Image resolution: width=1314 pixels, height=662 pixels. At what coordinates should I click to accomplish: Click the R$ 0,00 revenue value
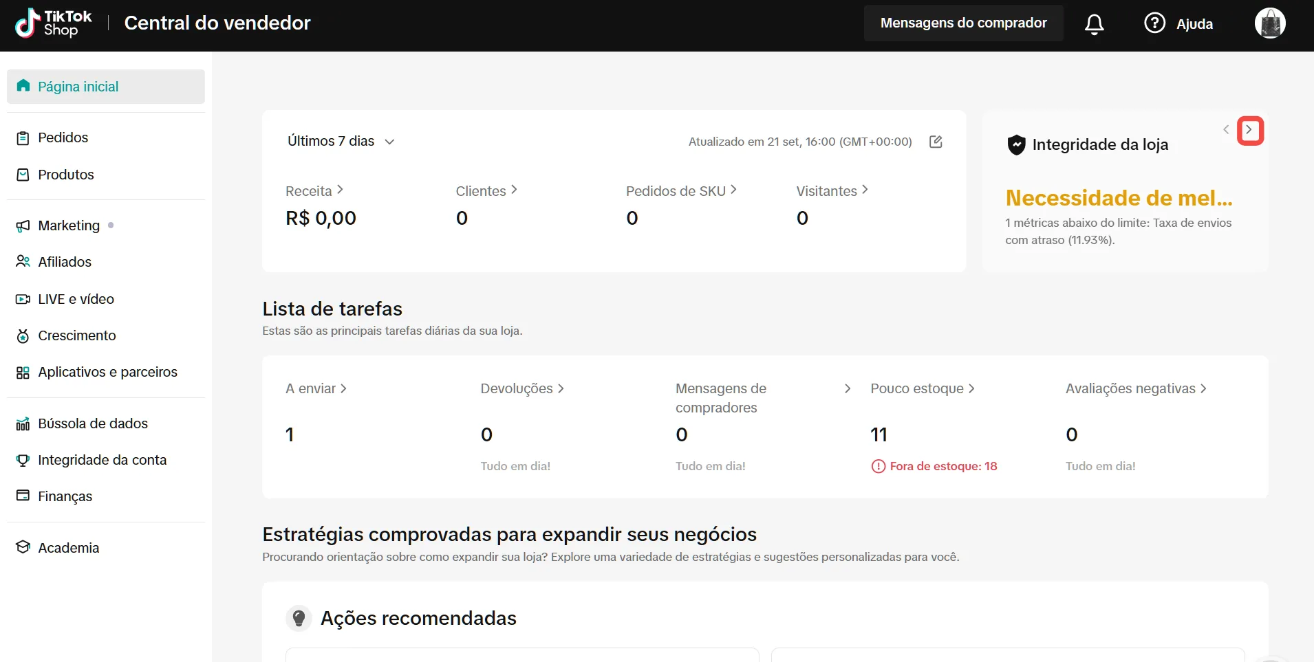click(x=321, y=218)
